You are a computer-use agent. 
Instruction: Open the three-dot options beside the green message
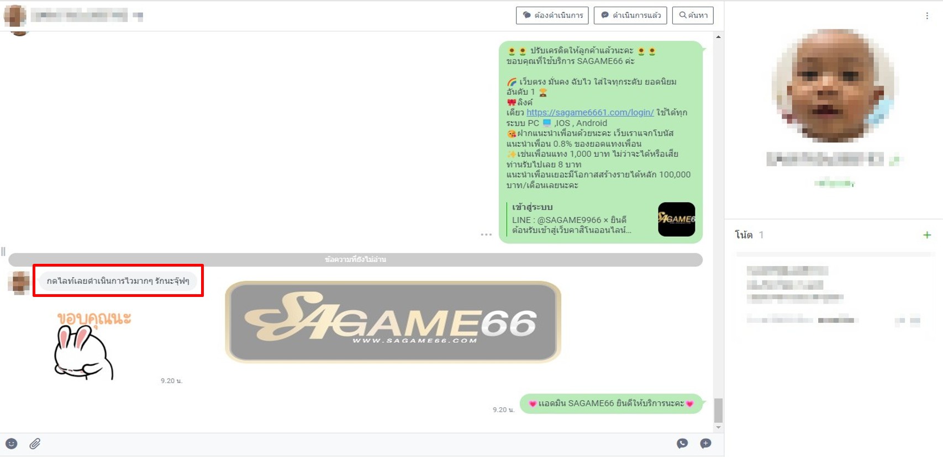[486, 235]
